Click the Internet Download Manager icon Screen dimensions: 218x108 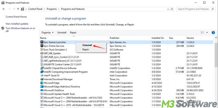pos(42,79)
